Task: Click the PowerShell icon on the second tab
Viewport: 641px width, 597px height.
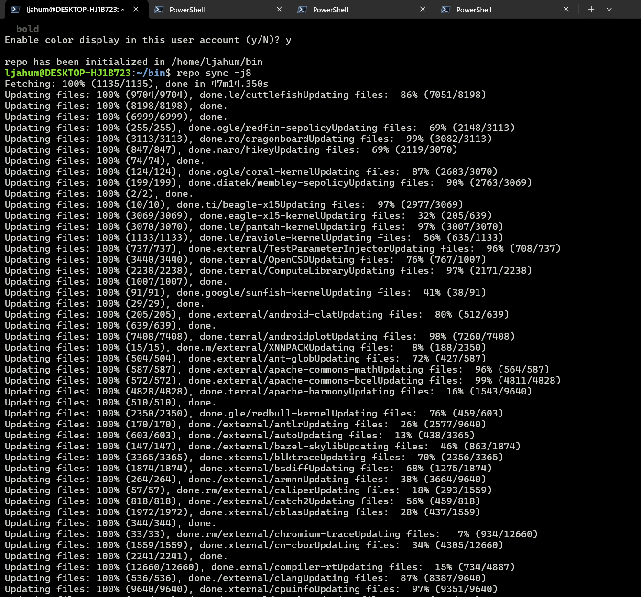Action: coord(159,9)
